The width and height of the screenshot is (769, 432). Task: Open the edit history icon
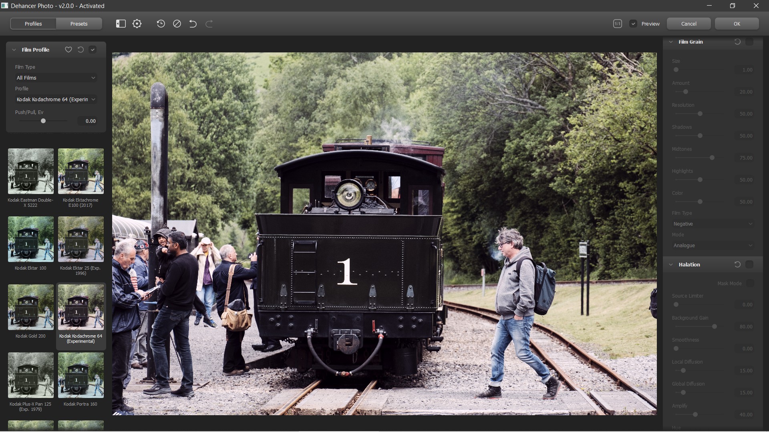(x=161, y=24)
